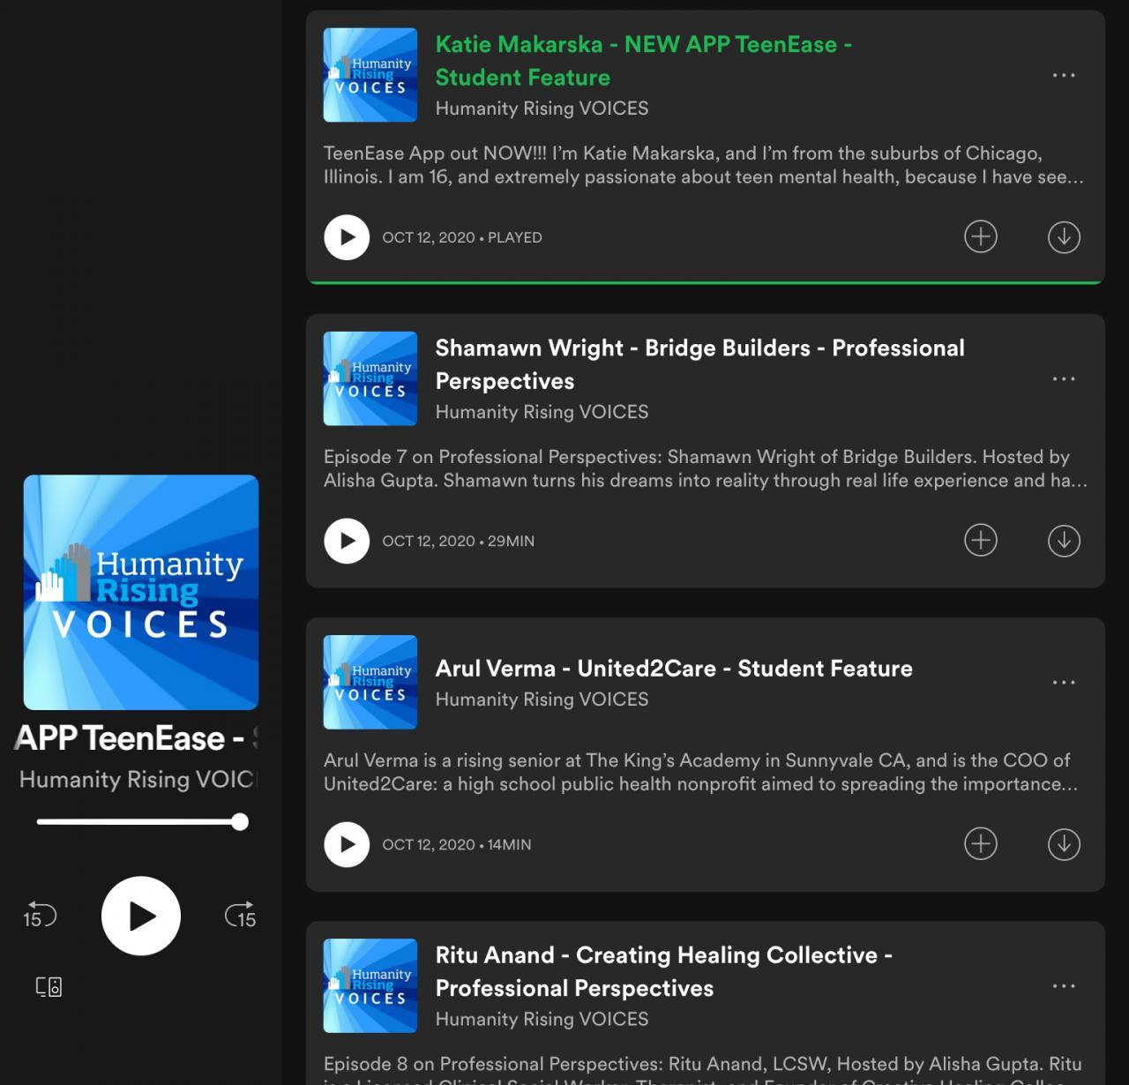The image size is (1129, 1085).
Task: Seek using the playback progress slider
Action: (x=142, y=822)
